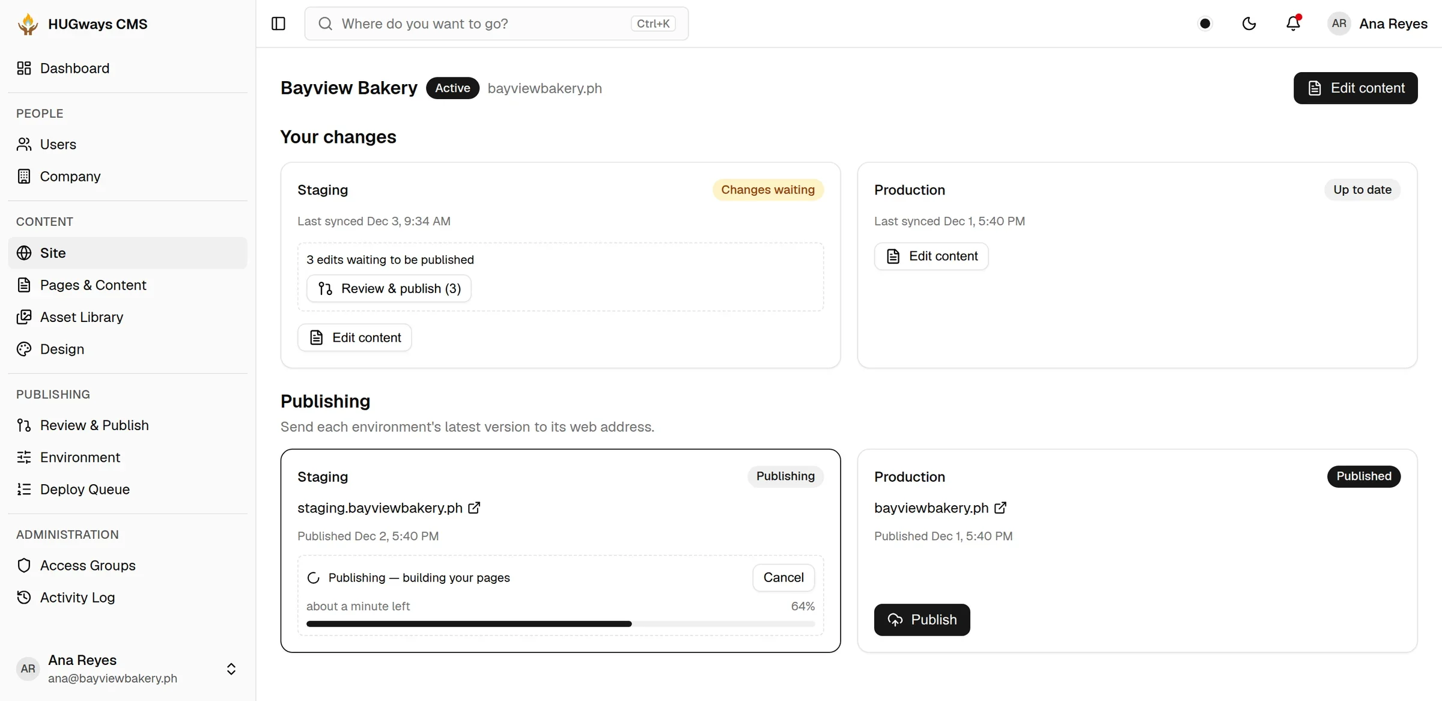1442x701 pixels.
Task: Select Site in the sidebar
Action: (x=127, y=253)
